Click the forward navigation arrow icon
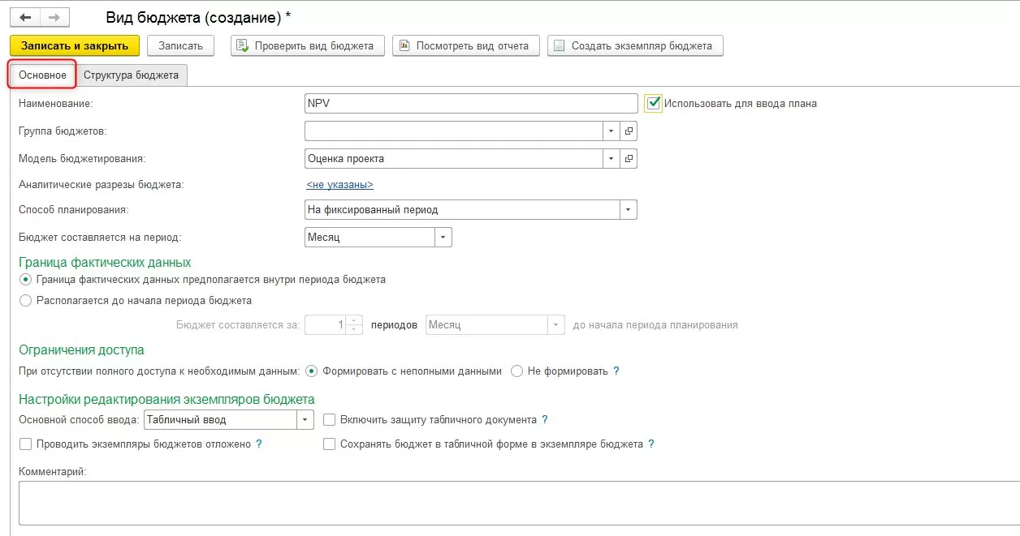The image size is (1020, 536). click(x=54, y=16)
